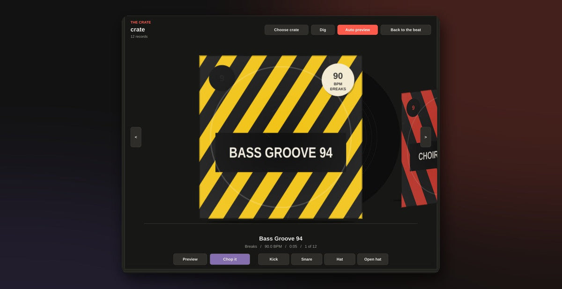Go to previous record with left arrow
Viewport: 562px width, 289px height.
tap(136, 137)
